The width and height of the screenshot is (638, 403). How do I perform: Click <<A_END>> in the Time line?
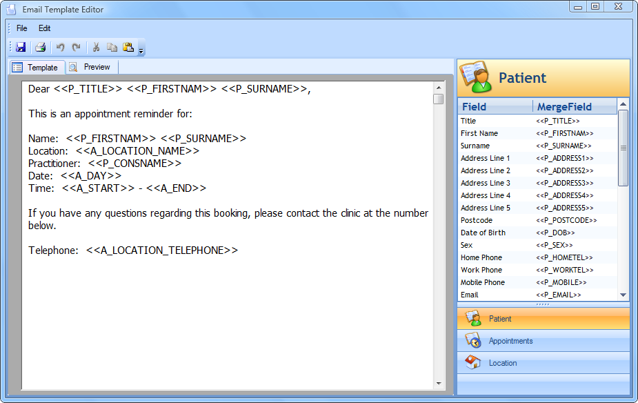pos(176,188)
